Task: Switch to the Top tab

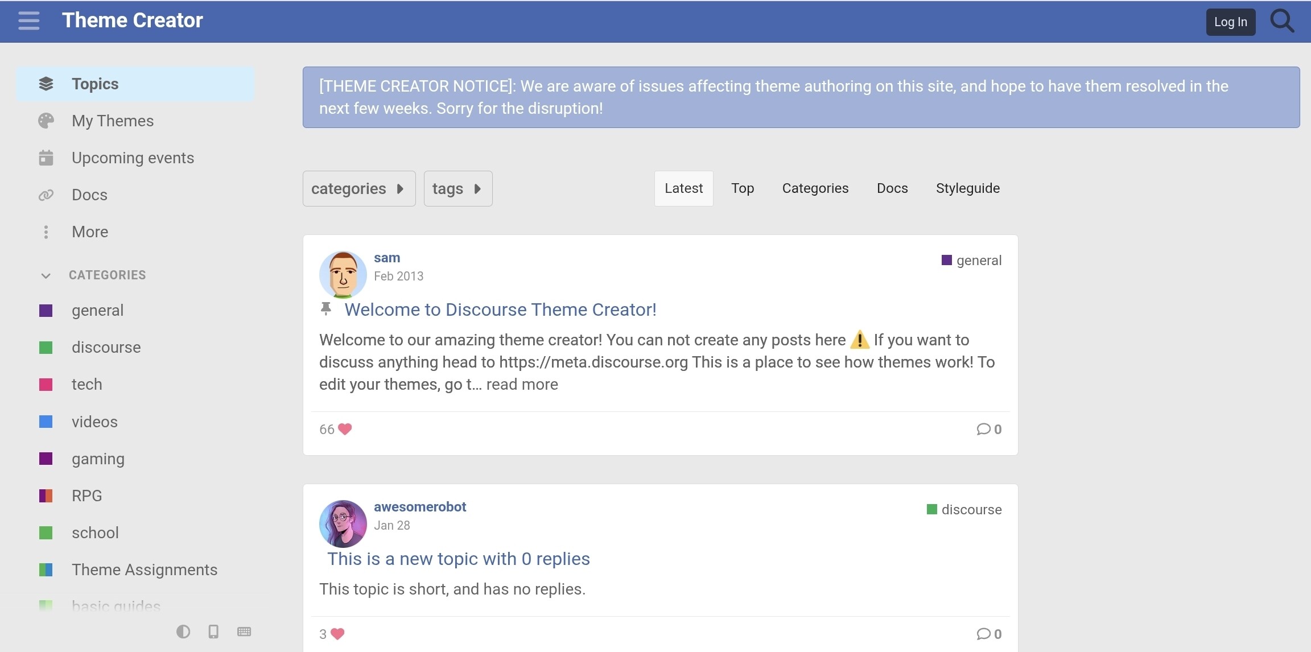Action: coord(742,188)
